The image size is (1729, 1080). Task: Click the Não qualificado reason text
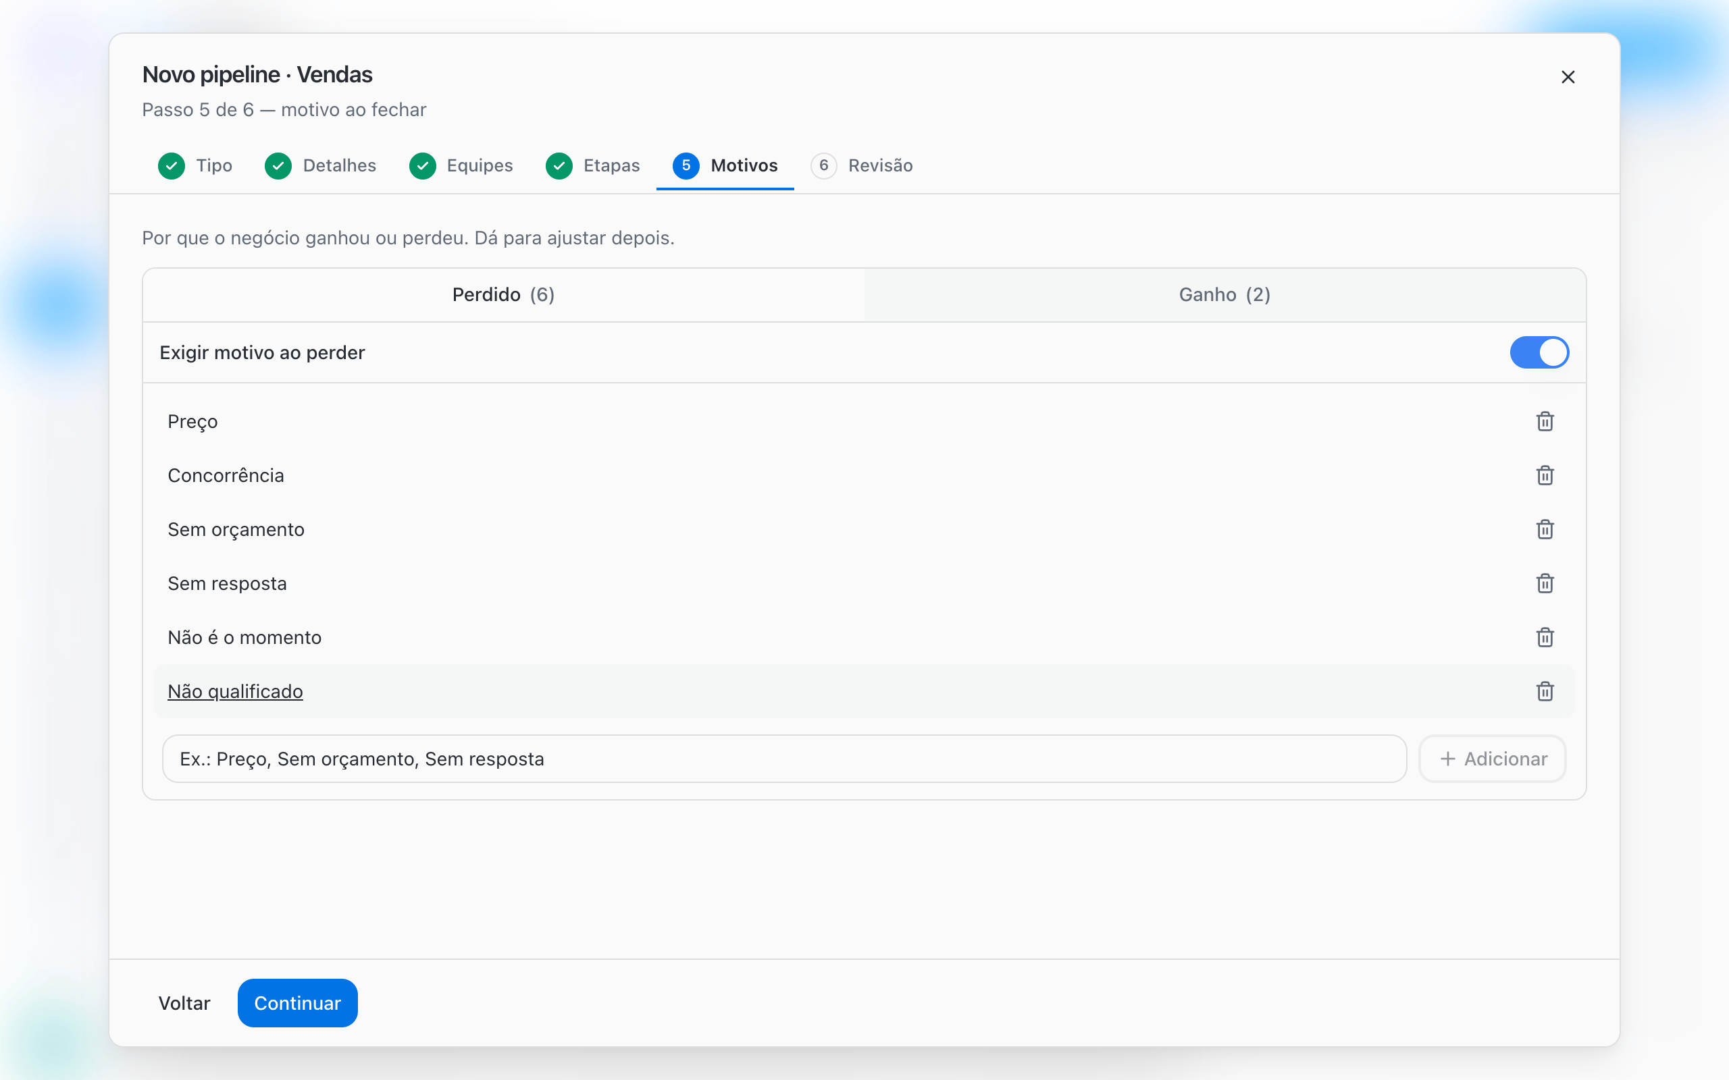pos(235,691)
